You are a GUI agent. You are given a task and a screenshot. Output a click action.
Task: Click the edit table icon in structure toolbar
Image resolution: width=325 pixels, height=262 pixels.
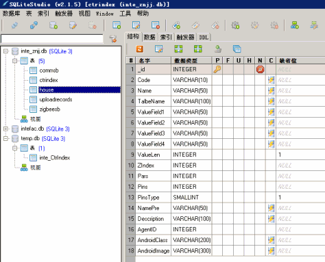[159, 49]
